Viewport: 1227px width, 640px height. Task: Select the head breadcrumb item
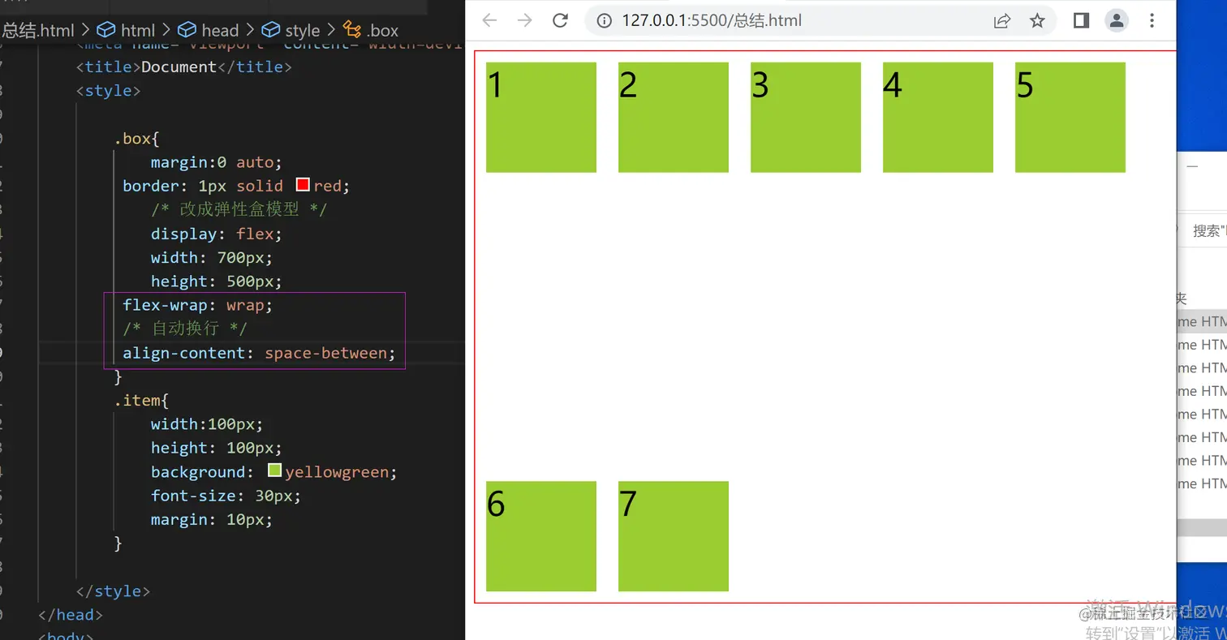(x=209, y=31)
